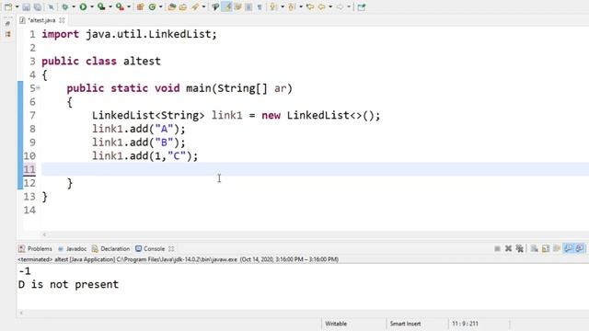This screenshot has height=331, width=589.
Task: Expand the New Java Class dropdown arrow
Action: pyautogui.click(x=161, y=6)
